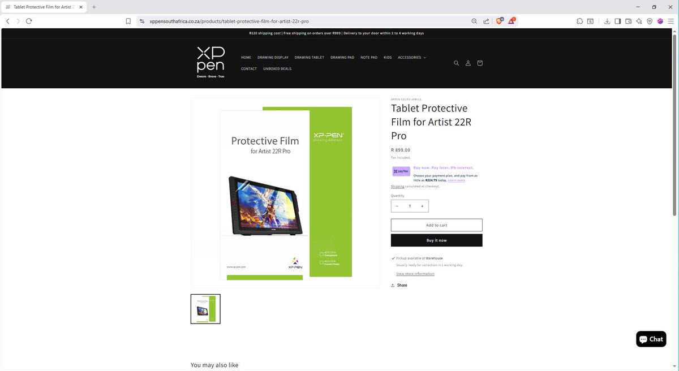Click the XP-Pen logo in header
The image size is (679, 371).
(210, 62)
